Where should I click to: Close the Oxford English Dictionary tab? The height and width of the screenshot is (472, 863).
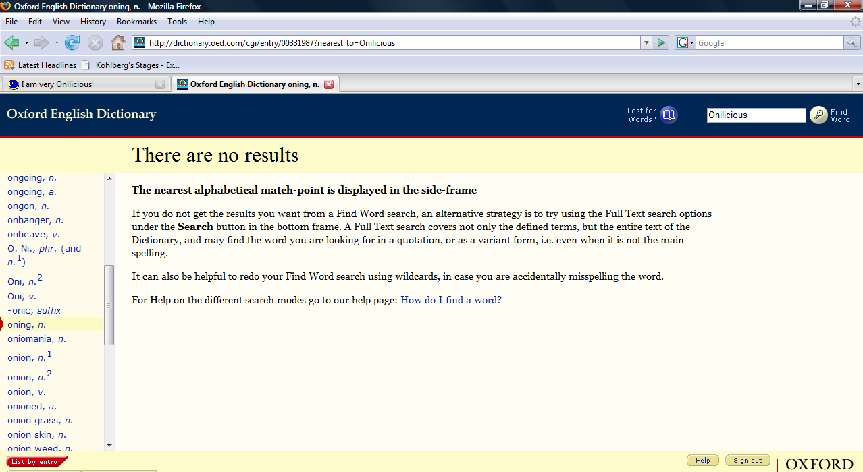[329, 84]
